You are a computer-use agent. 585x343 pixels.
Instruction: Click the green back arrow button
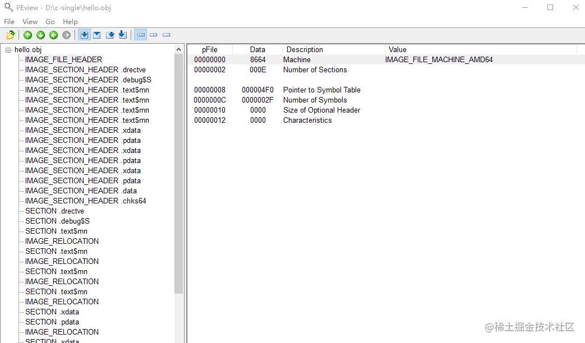53,35
